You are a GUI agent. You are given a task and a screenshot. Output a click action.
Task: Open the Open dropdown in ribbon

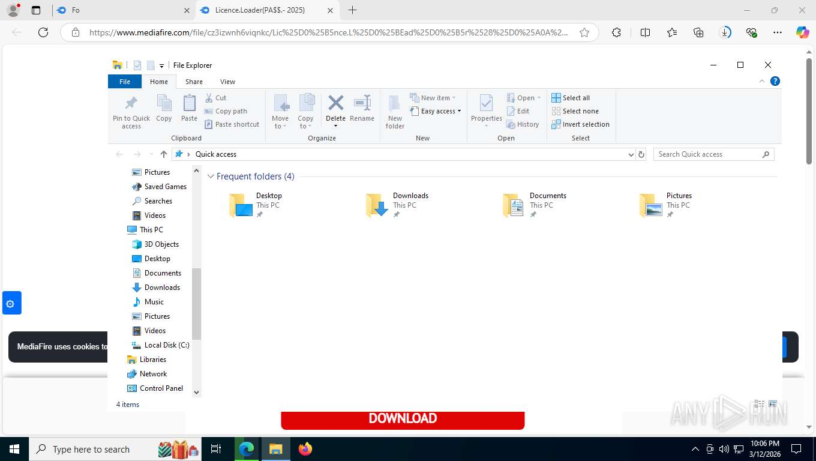(x=524, y=98)
